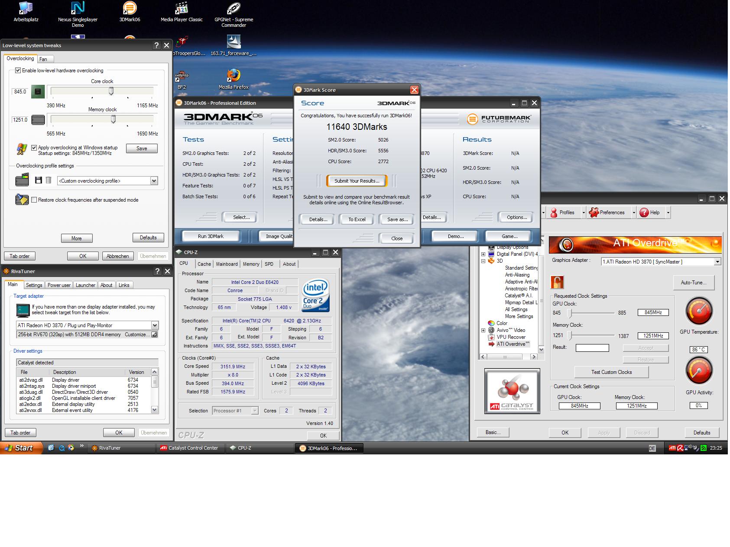Viewport: 730px width, 547px height.
Task: Click the first quick launch icon beside Start
Action: coord(51,448)
